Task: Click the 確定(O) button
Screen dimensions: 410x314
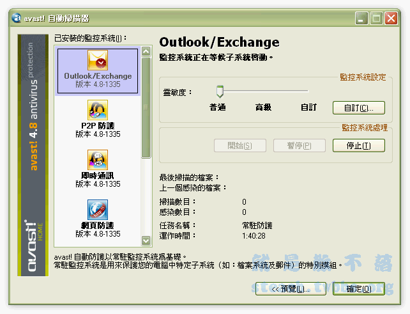Action: [359, 289]
